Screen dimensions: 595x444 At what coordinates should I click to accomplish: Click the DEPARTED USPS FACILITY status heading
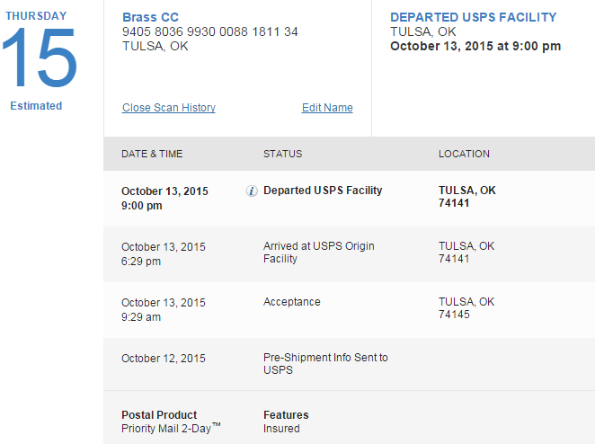point(473,17)
